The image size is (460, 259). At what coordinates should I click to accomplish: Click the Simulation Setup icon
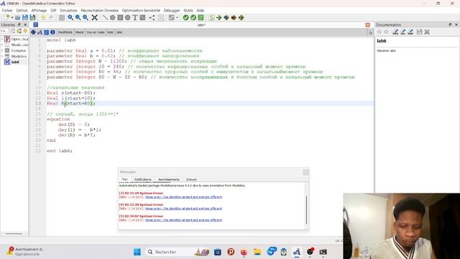pos(211,17)
